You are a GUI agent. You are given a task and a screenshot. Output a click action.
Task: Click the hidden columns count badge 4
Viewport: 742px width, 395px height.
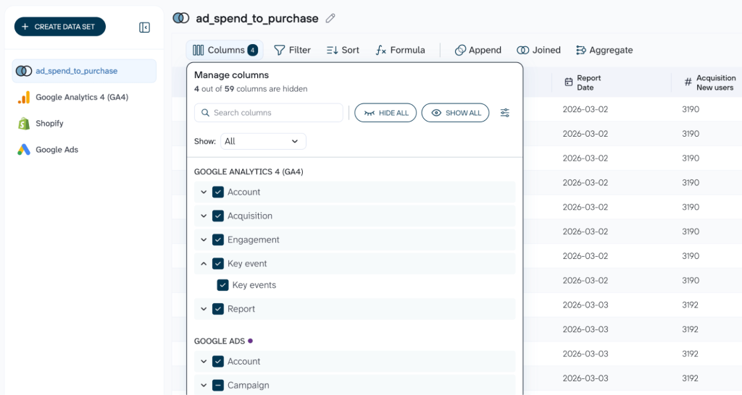click(x=253, y=50)
